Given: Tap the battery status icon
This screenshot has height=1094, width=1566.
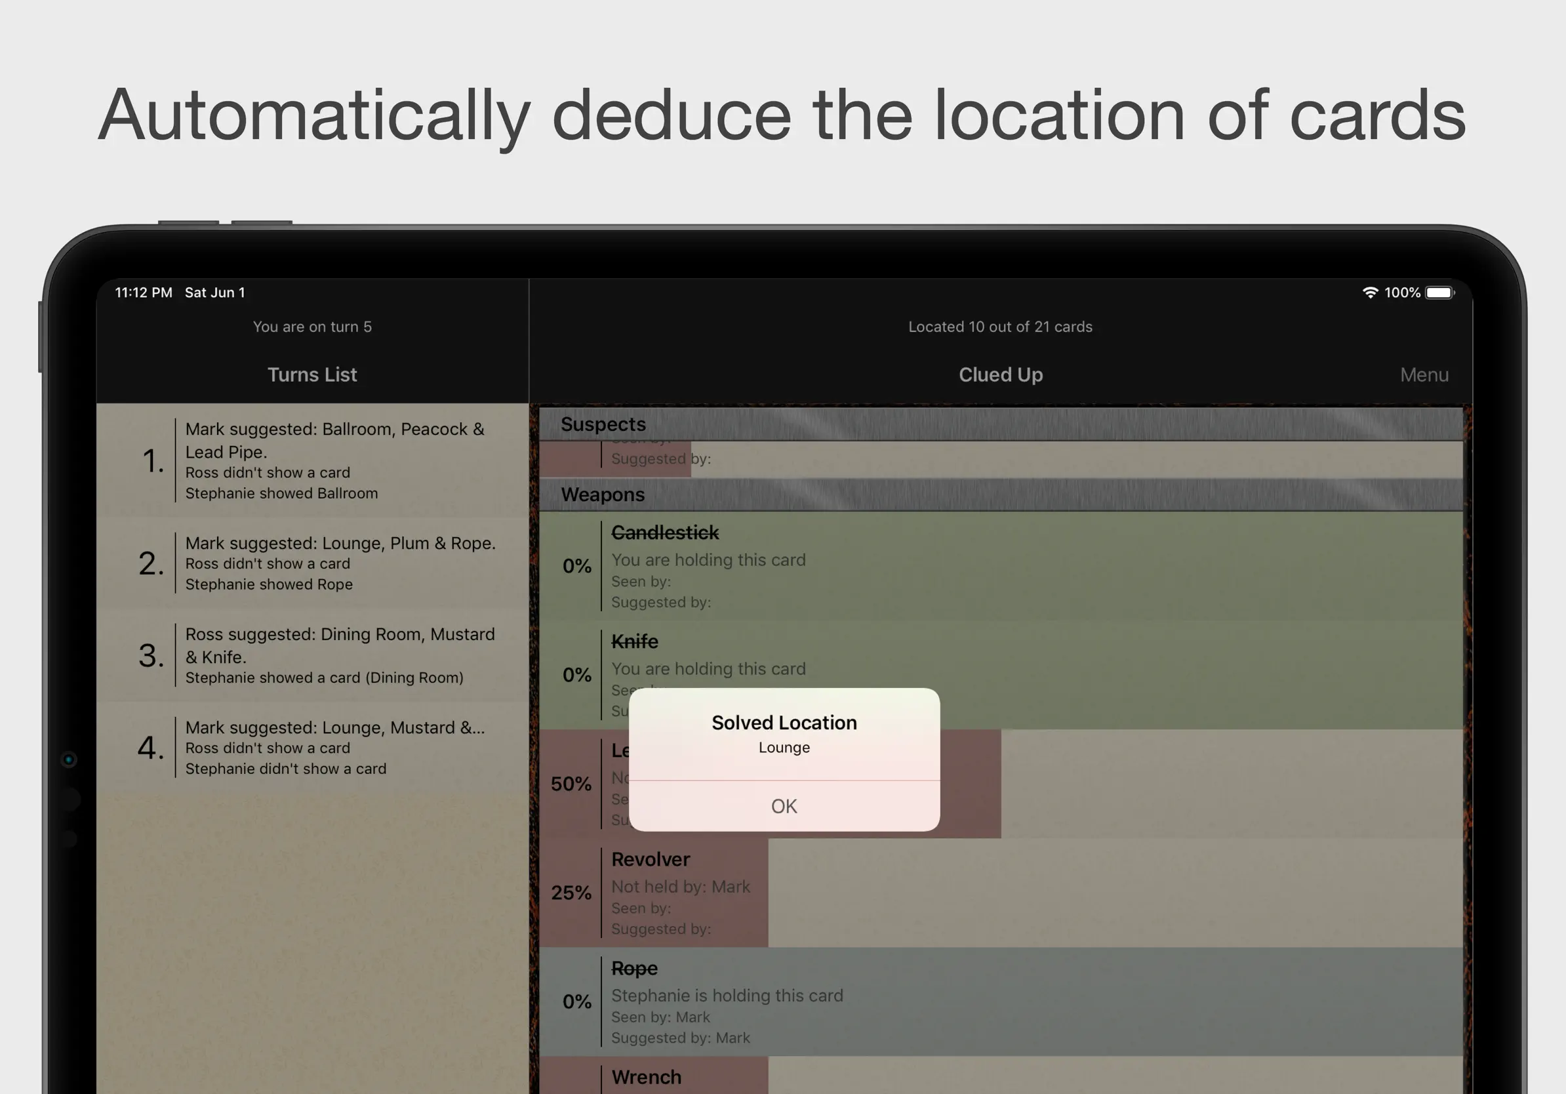Looking at the screenshot, I should coord(1440,293).
